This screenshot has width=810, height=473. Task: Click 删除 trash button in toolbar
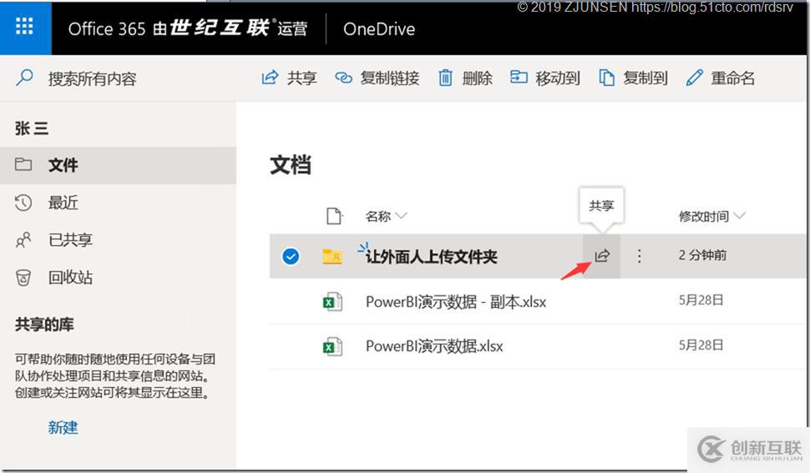(x=465, y=78)
